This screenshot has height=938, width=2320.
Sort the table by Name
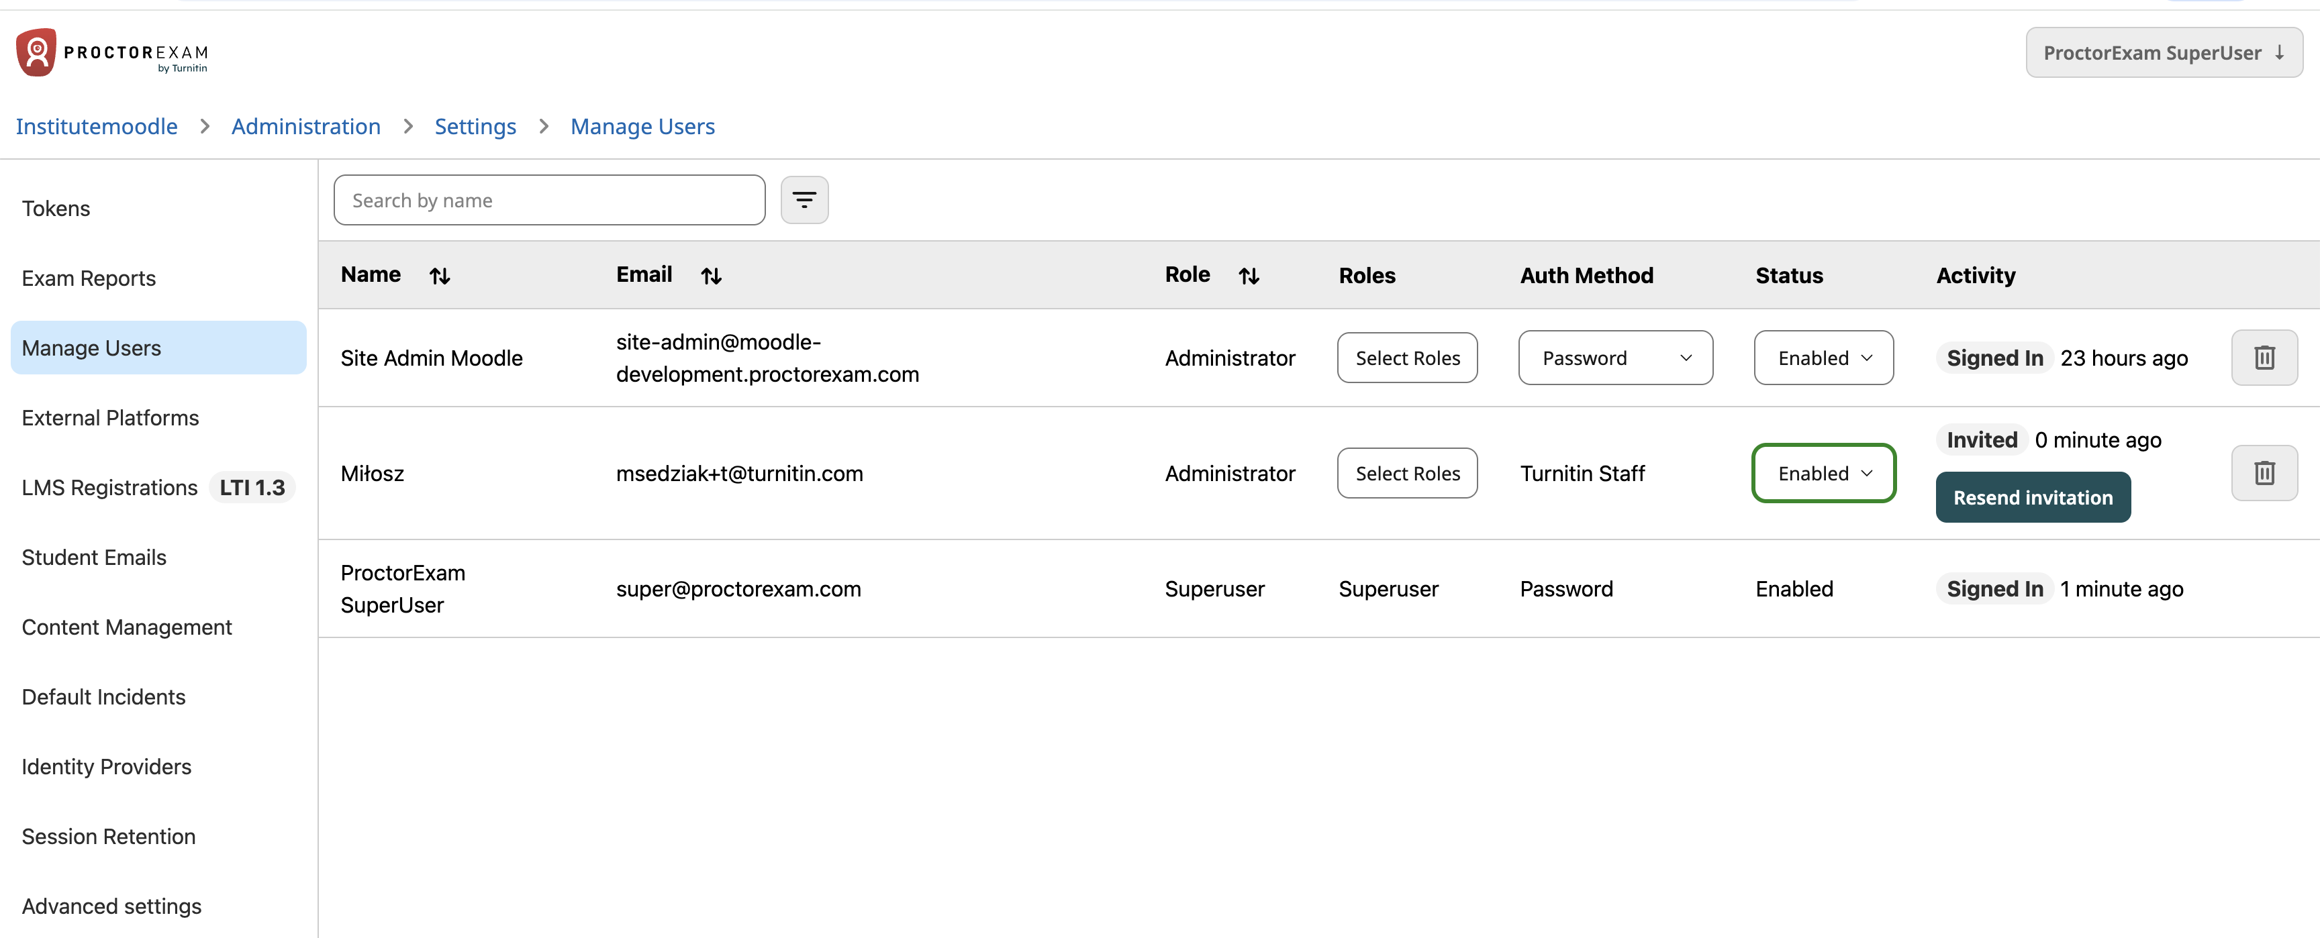[x=440, y=276]
